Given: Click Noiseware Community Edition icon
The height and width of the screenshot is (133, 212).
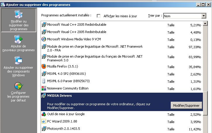Looking at the screenshot, I should [44, 88].
